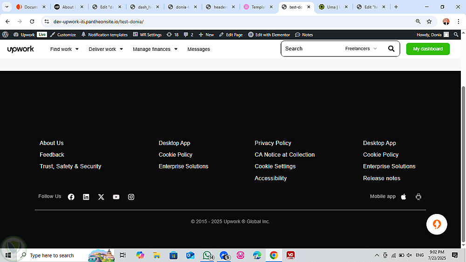Open Chrome zoom magnifier icon in address bar
Viewport: 466px width, 262px height.
(x=418, y=21)
